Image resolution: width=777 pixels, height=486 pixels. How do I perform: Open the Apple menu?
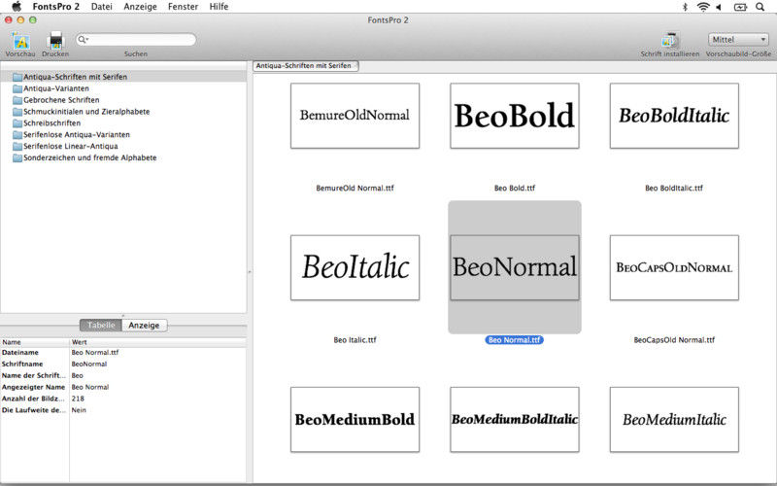[x=17, y=7]
